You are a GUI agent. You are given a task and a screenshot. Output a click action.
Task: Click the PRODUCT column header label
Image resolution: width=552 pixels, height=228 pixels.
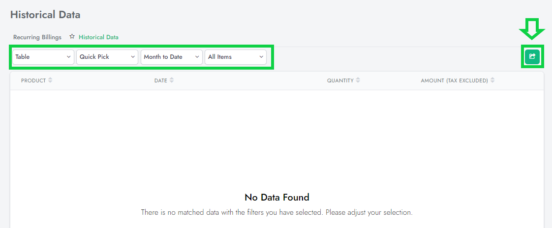33,80
